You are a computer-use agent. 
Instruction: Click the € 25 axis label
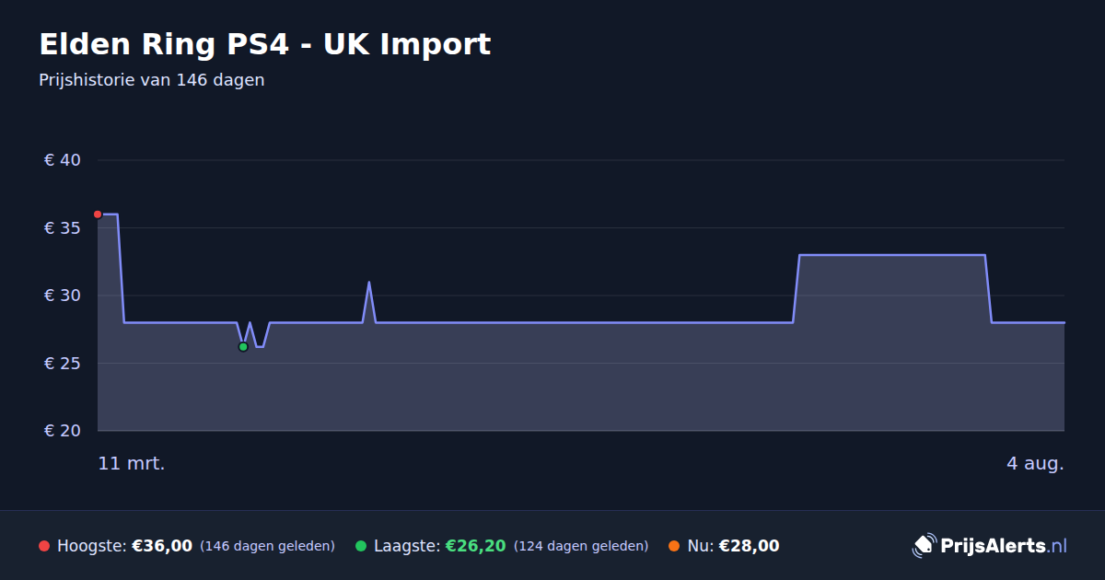(x=63, y=364)
